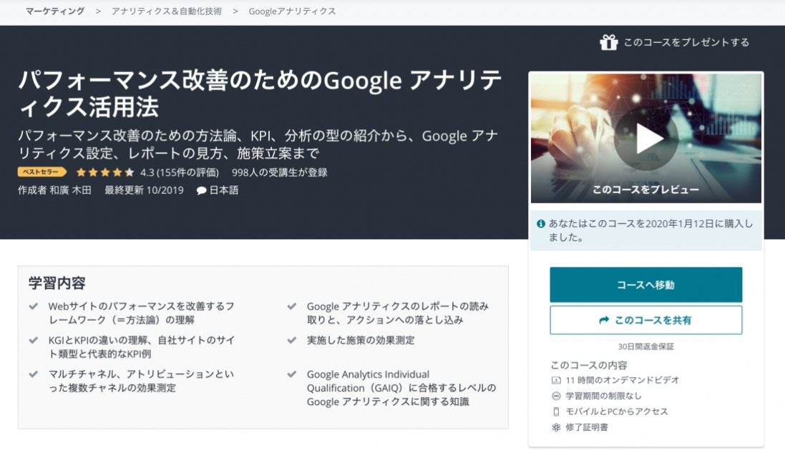Screen dimensions: 785x450
Task: Click the このコースの内容 heading
Action: (588, 365)
